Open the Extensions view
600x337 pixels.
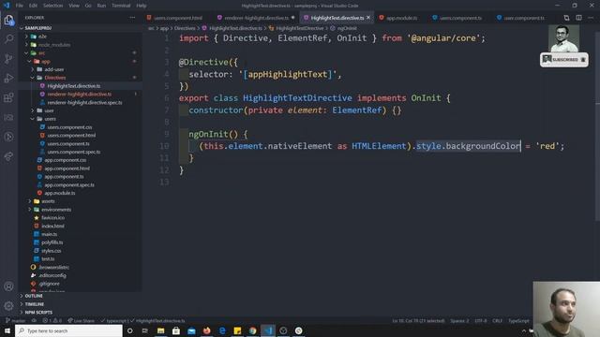coord(8,97)
